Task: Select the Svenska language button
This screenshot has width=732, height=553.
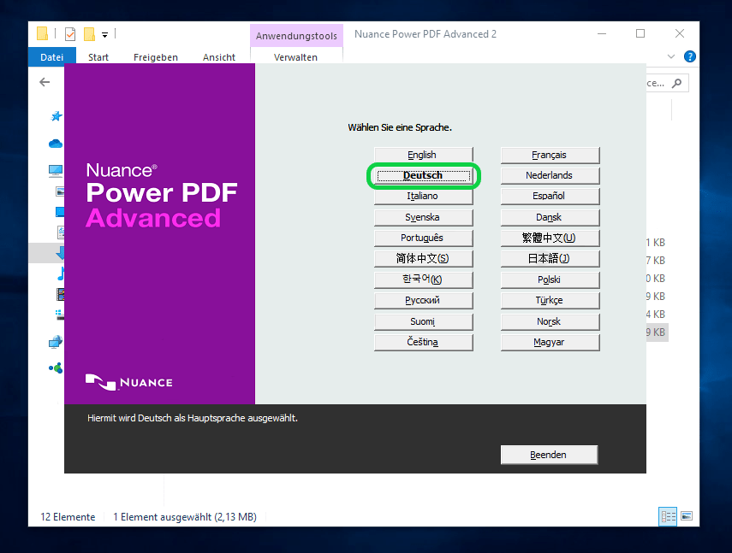Action: [x=423, y=217]
